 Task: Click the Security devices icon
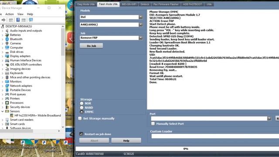point(7,107)
